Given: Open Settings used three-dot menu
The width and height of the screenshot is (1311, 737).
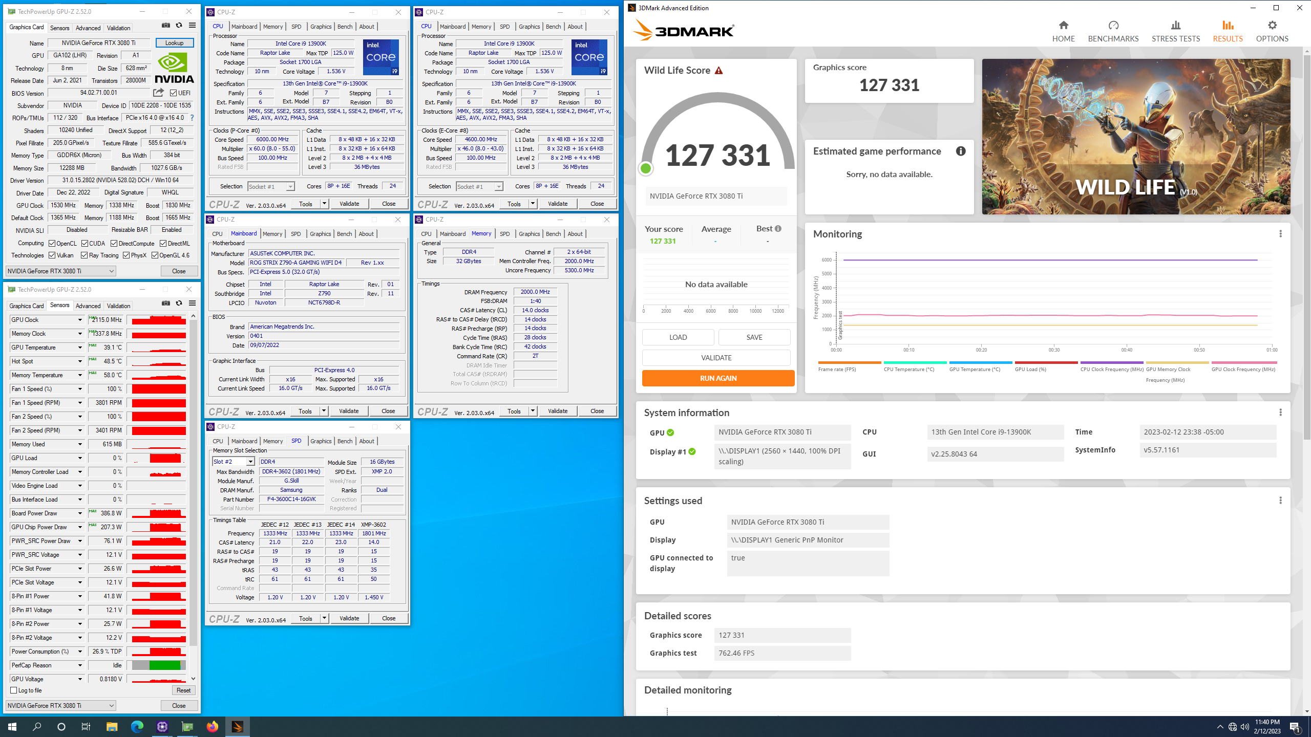Looking at the screenshot, I should pos(1280,501).
